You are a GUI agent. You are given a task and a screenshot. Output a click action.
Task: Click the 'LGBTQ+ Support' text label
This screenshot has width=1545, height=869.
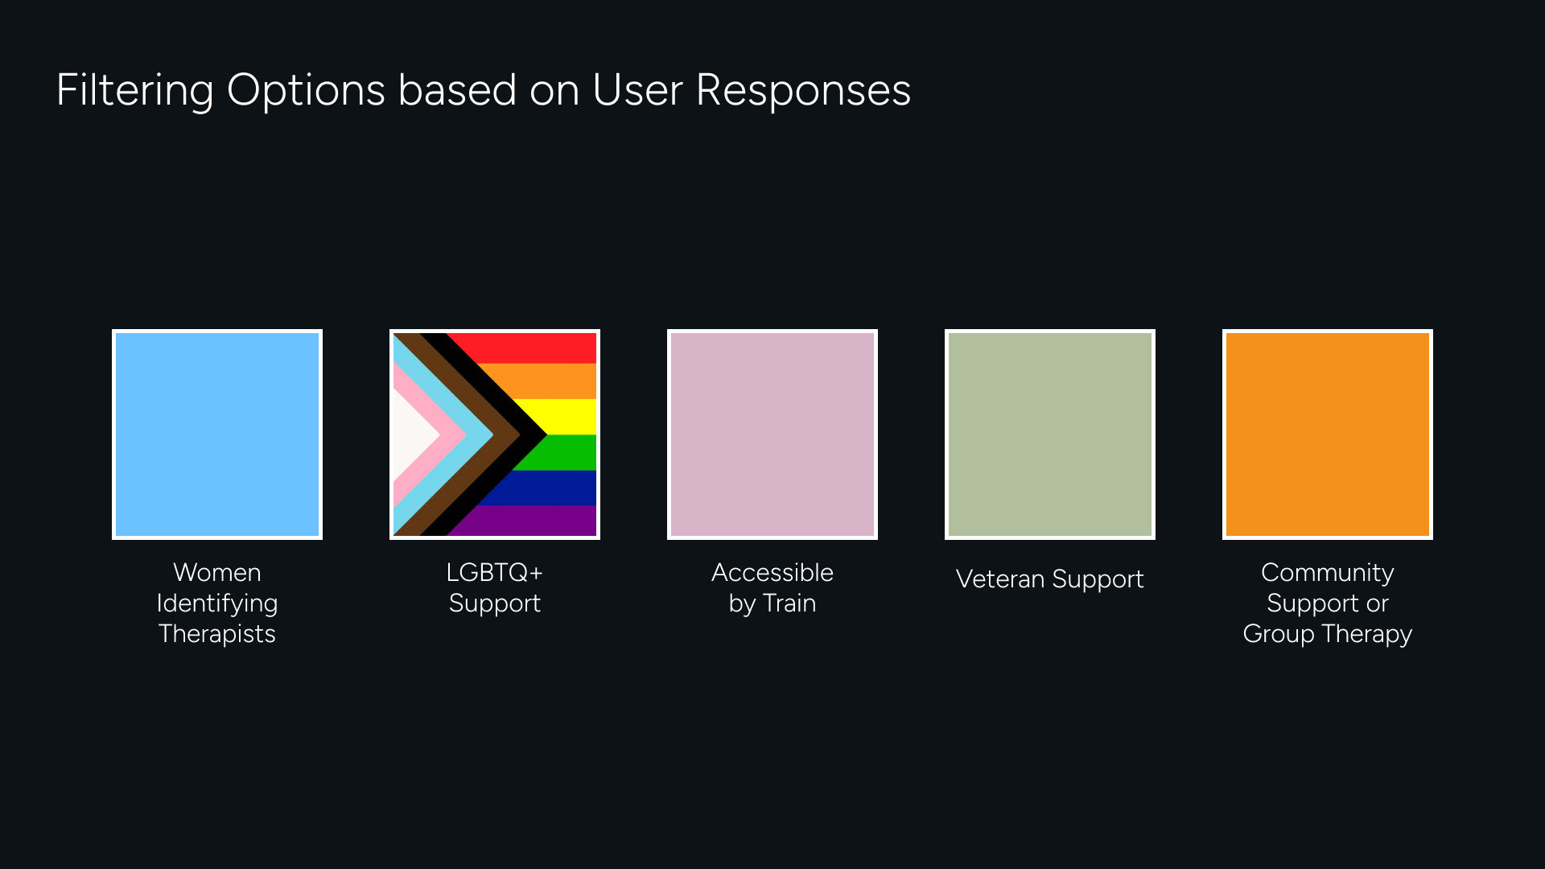point(495,587)
